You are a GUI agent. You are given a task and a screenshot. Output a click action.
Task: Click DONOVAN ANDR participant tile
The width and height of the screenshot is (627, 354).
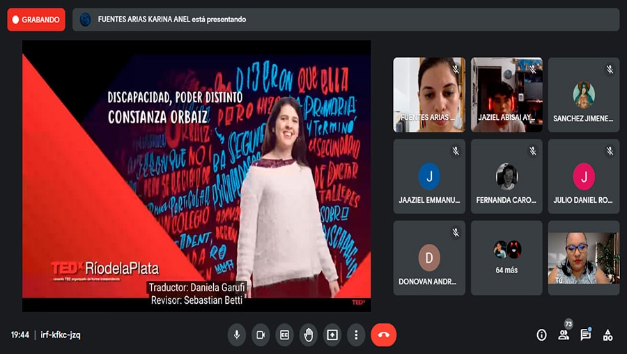(429, 258)
